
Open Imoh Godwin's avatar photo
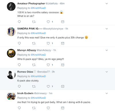pos(11,96)
